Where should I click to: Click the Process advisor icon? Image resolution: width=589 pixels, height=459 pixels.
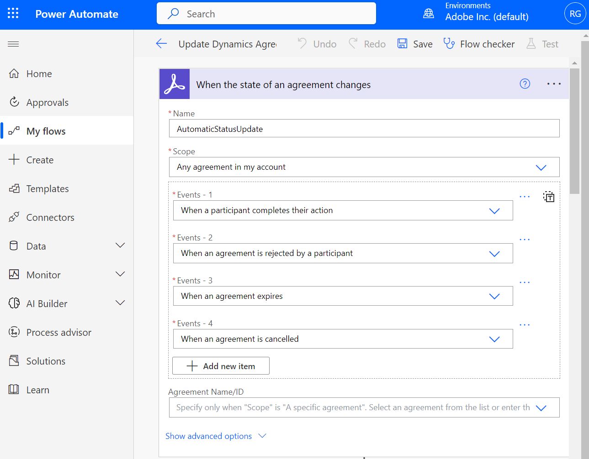(x=14, y=332)
